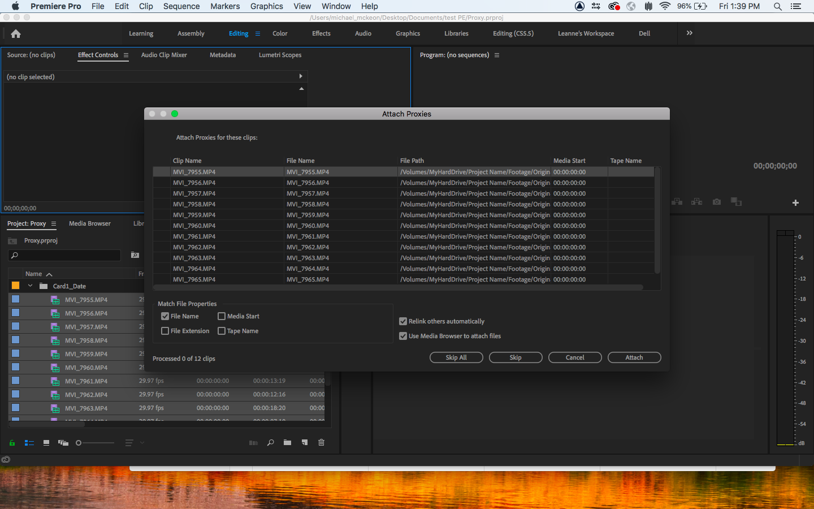This screenshot has width=814, height=509.
Task: Toggle the project writable green lock icon
Action: (12, 443)
